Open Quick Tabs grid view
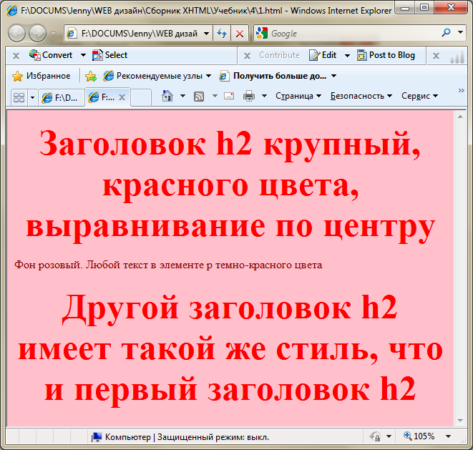This screenshot has width=473, height=450. (x=15, y=97)
